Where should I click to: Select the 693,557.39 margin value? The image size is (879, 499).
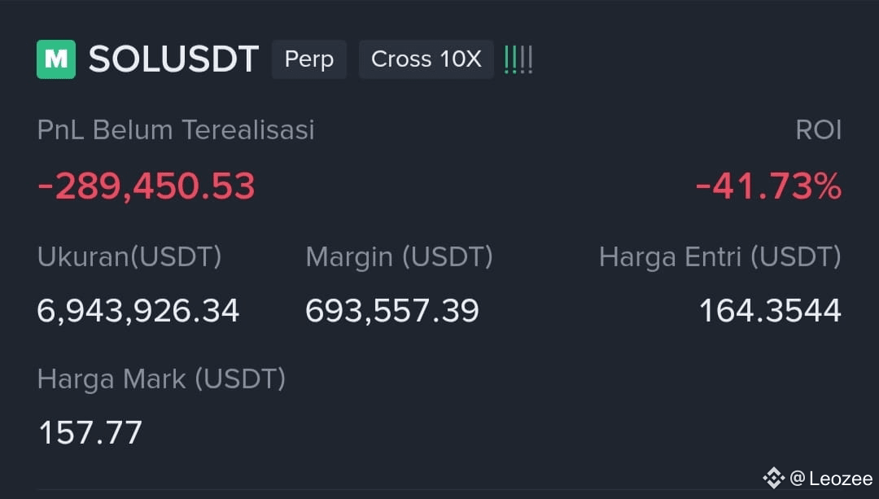tap(391, 311)
